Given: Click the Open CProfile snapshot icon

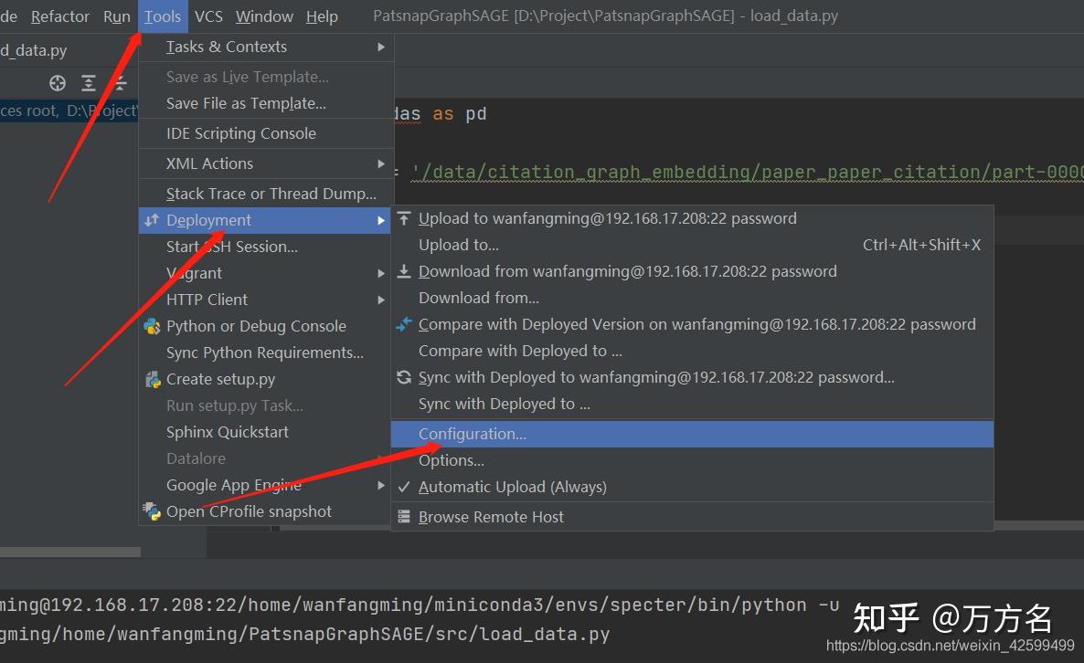Looking at the screenshot, I should tap(151, 511).
